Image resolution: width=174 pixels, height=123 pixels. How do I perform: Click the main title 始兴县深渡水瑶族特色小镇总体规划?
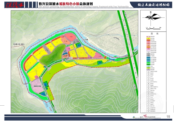point(66,4)
